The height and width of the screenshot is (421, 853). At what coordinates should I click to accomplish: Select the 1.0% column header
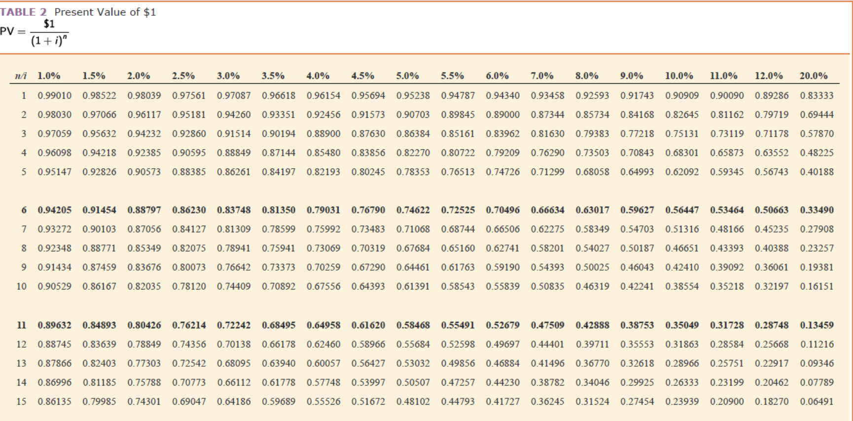(49, 76)
